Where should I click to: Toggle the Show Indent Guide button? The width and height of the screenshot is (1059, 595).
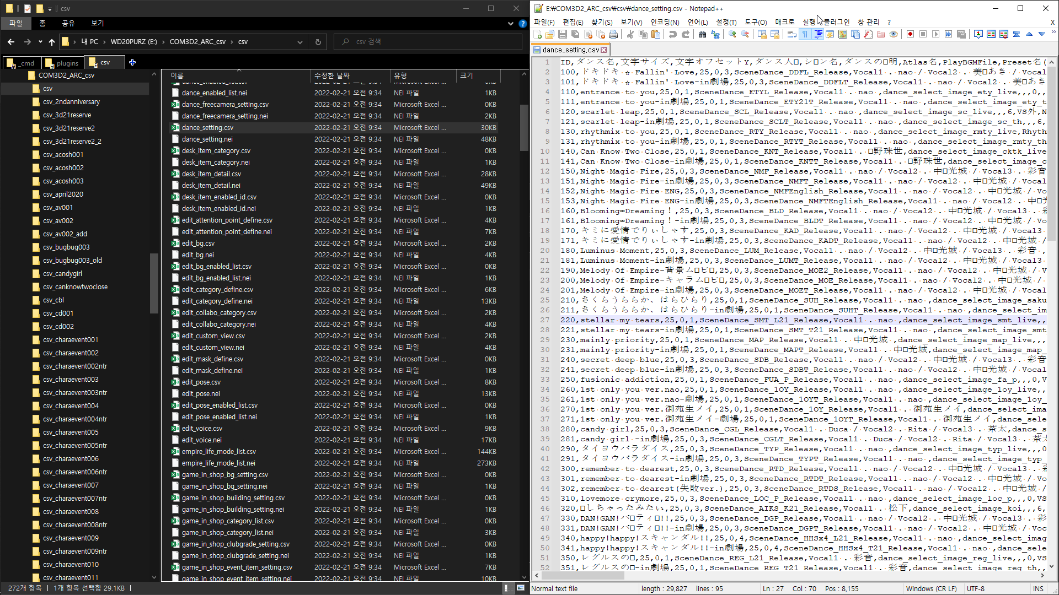click(818, 34)
